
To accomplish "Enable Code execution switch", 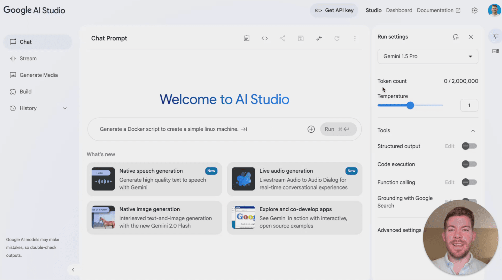I will [469, 164].
